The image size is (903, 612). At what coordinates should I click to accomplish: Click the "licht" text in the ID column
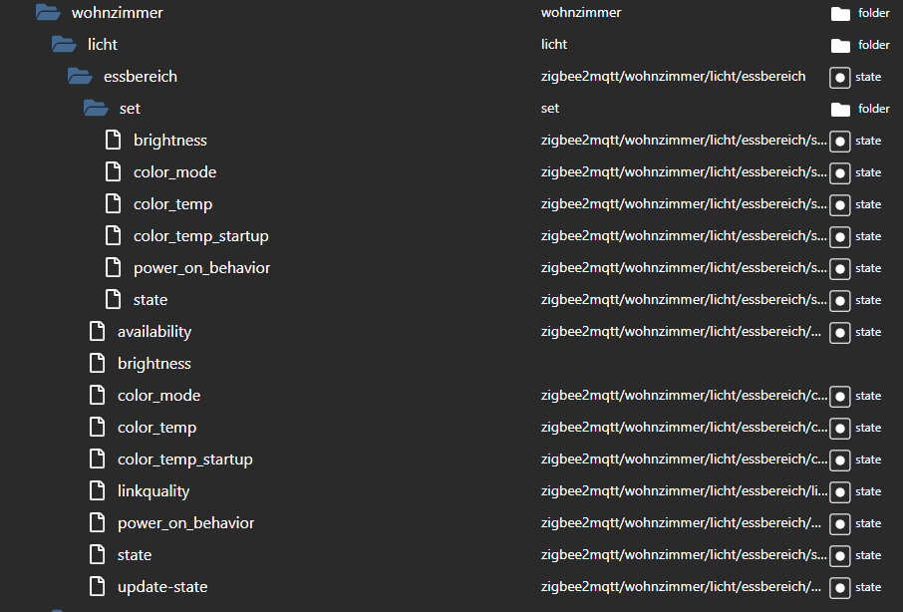[554, 45]
